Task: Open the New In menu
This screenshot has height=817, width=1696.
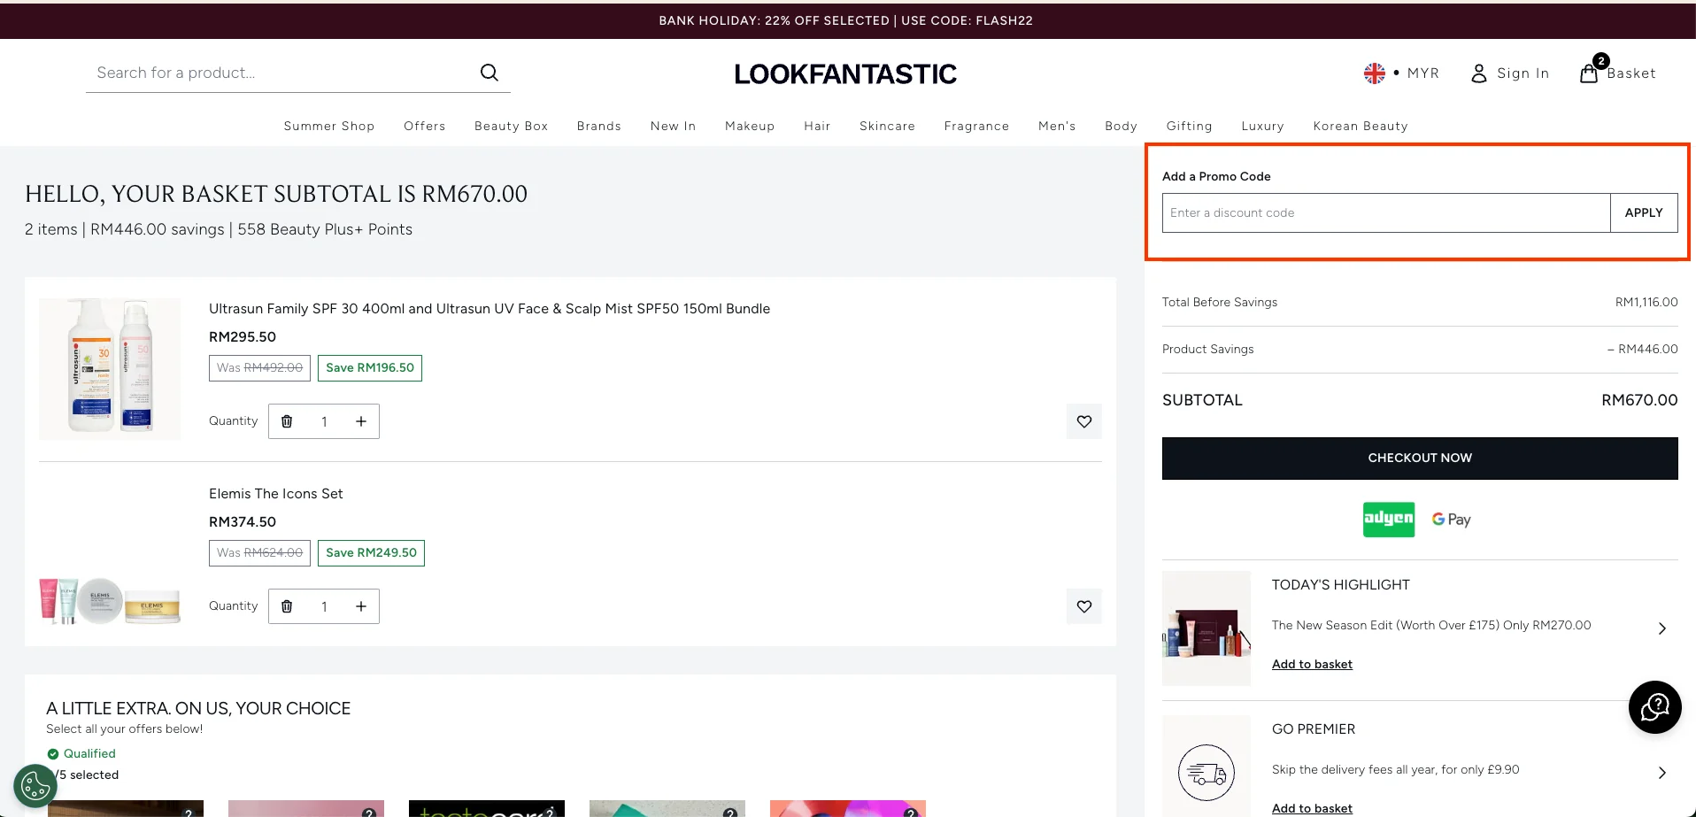Action: tap(674, 126)
